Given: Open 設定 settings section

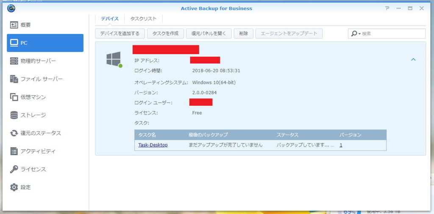Looking at the screenshot, I should click(x=45, y=187).
